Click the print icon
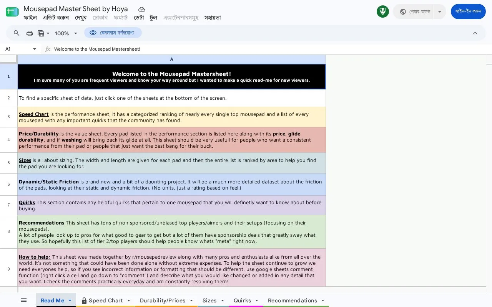The image size is (492, 307). pyautogui.click(x=30, y=33)
